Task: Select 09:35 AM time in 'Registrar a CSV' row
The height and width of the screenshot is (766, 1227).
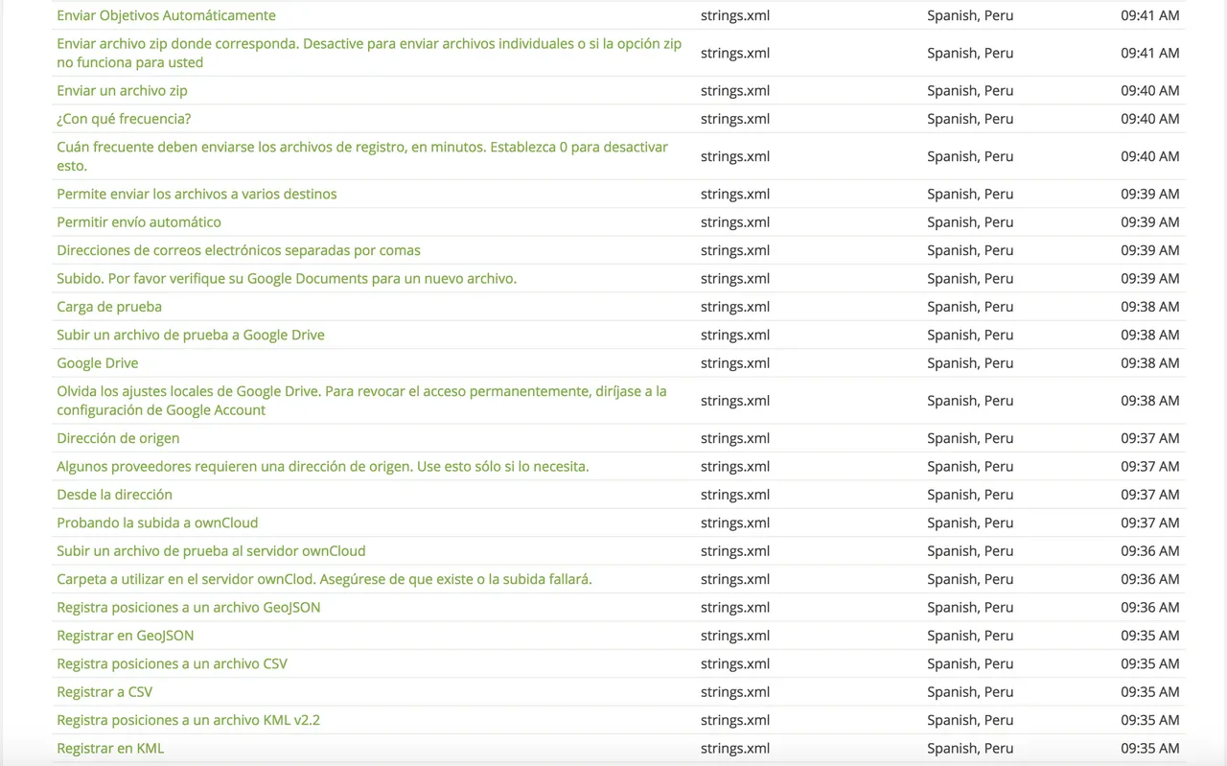Action: 1150,692
